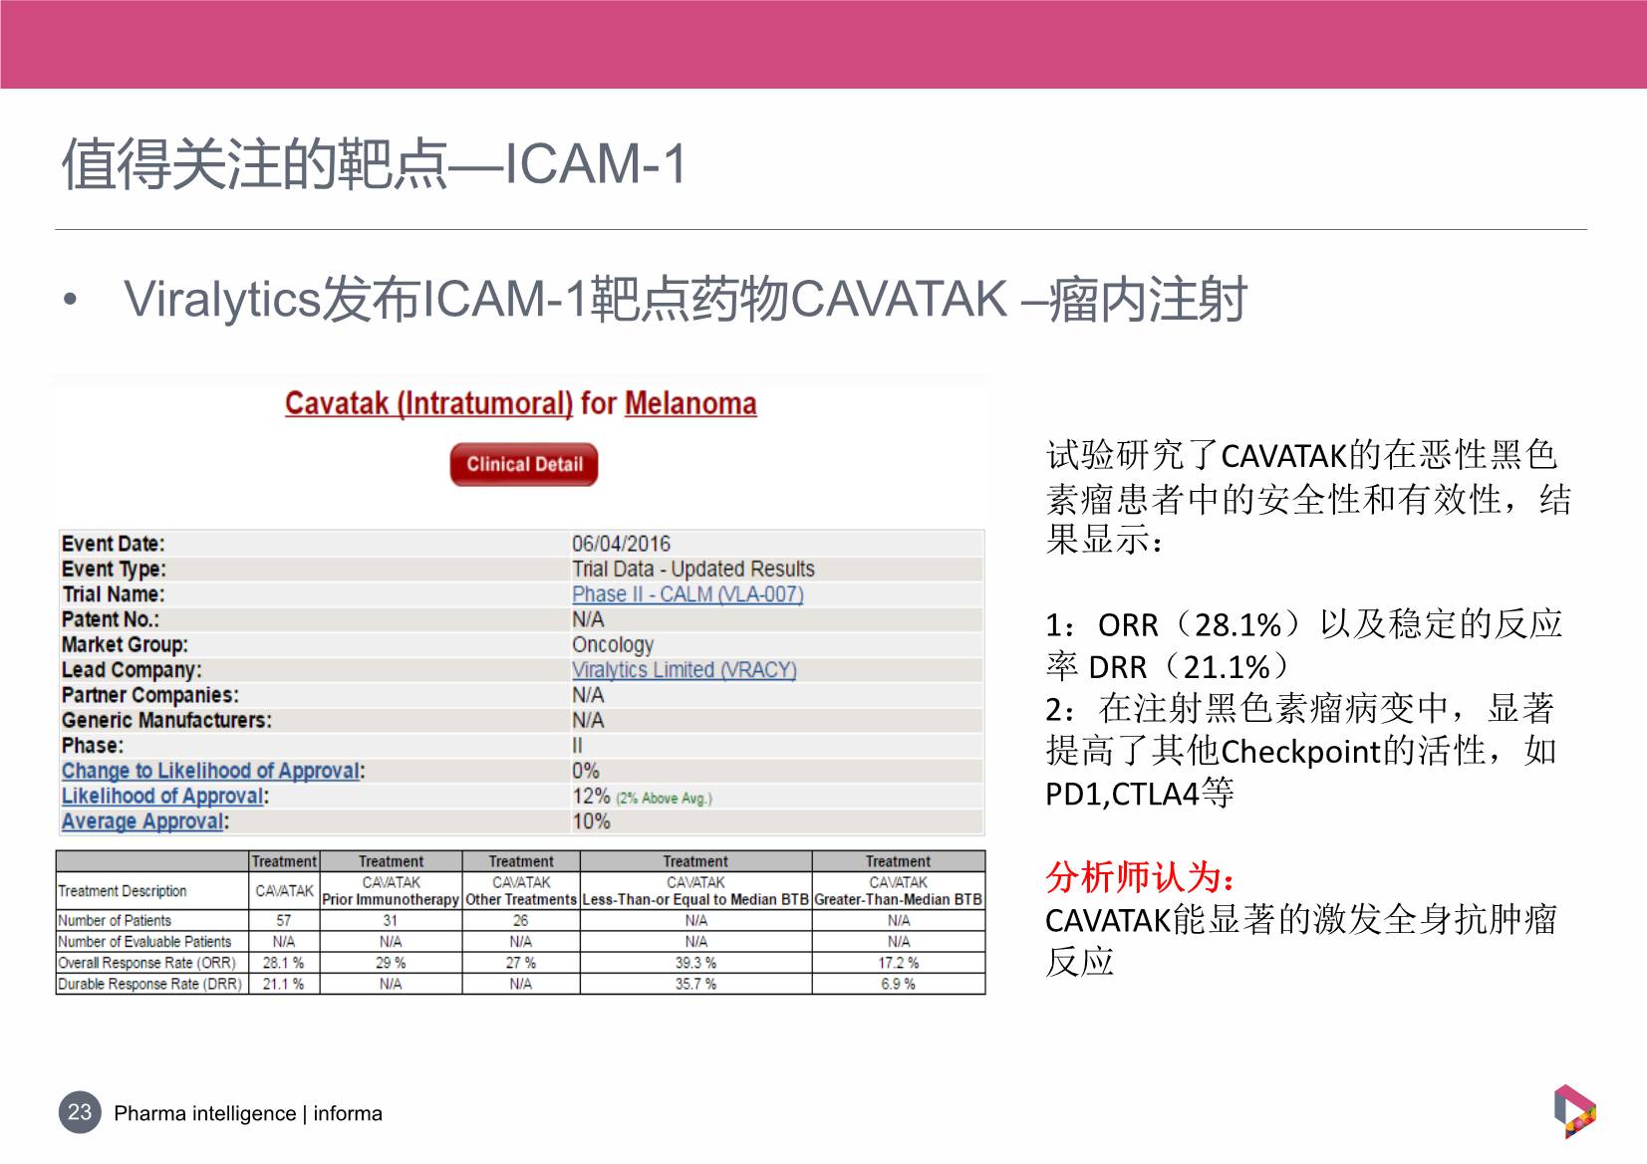Screen dimensions: 1647x1164
Task: Click the 31 patients cell
Action: click(391, 921)
